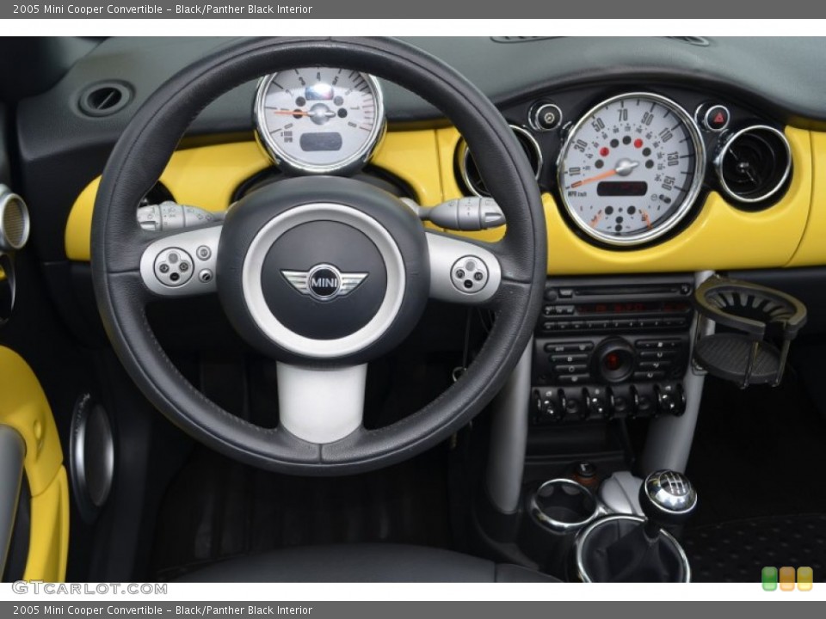The height and width of the screenshot is (619, 826).
Task: Click the orange square icon
Action: tap(787, 579)
